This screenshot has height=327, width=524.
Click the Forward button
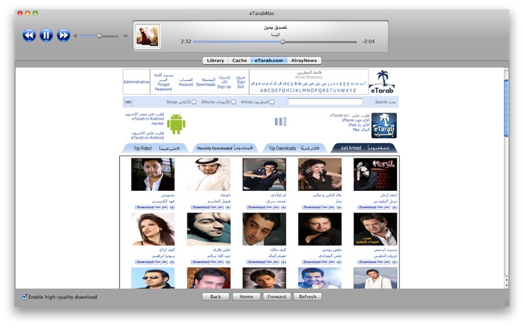pyautogui.click(x=276, y=297)
